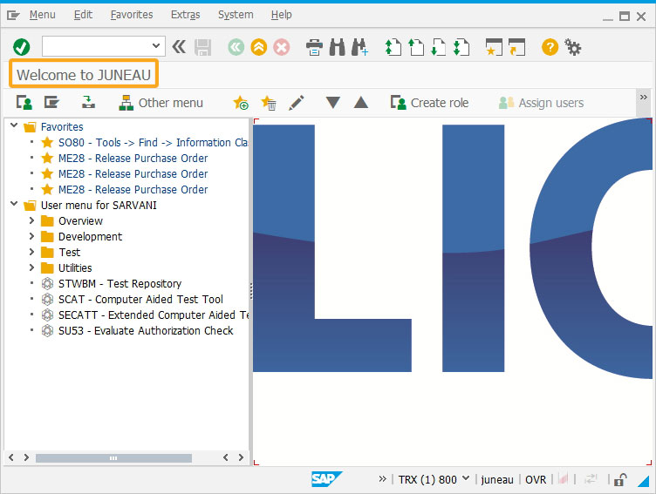
Task: Expand application toolbar overflow chevron
Action: [644, 98]
